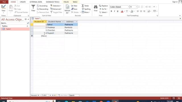Viewport: 182px width, 102px height.
Task: Open the FILE tab
Action: [4, 2]
